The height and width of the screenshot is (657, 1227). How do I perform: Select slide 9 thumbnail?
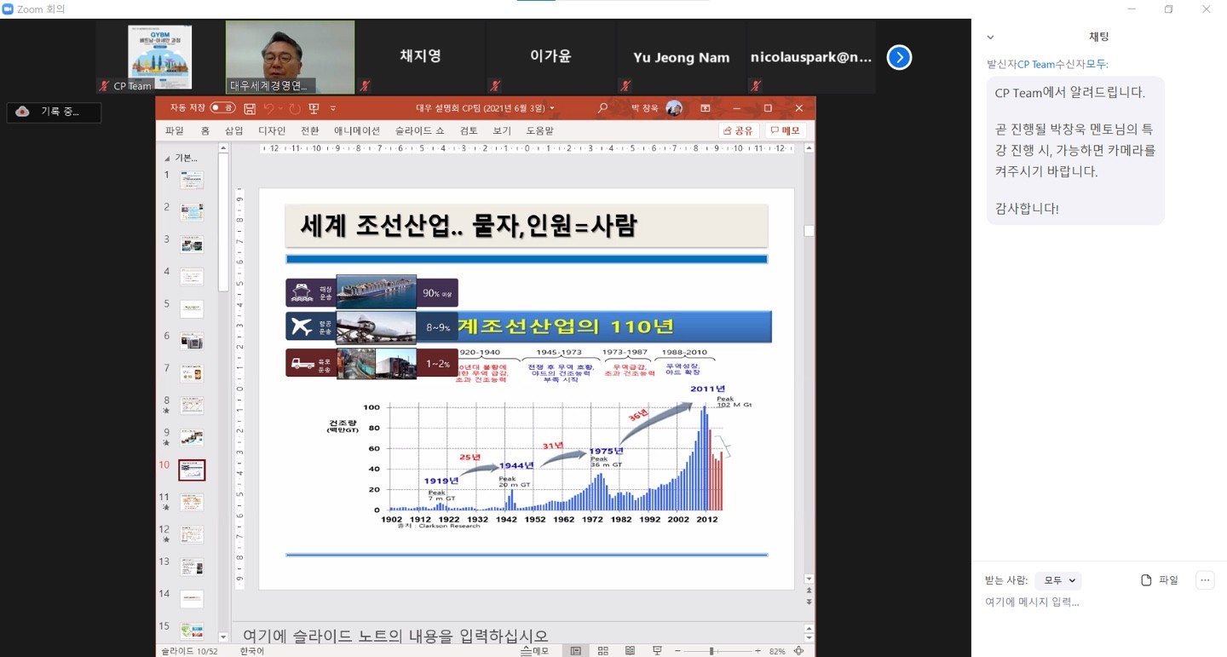(x=192, y=438)
